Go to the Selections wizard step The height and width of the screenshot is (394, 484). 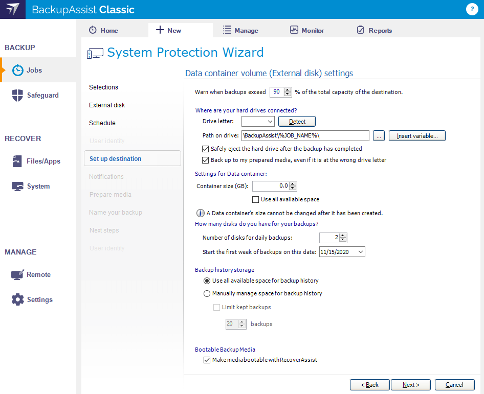[x=103, y=87]
